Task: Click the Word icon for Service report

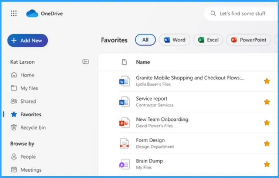Action: point(124,102)
